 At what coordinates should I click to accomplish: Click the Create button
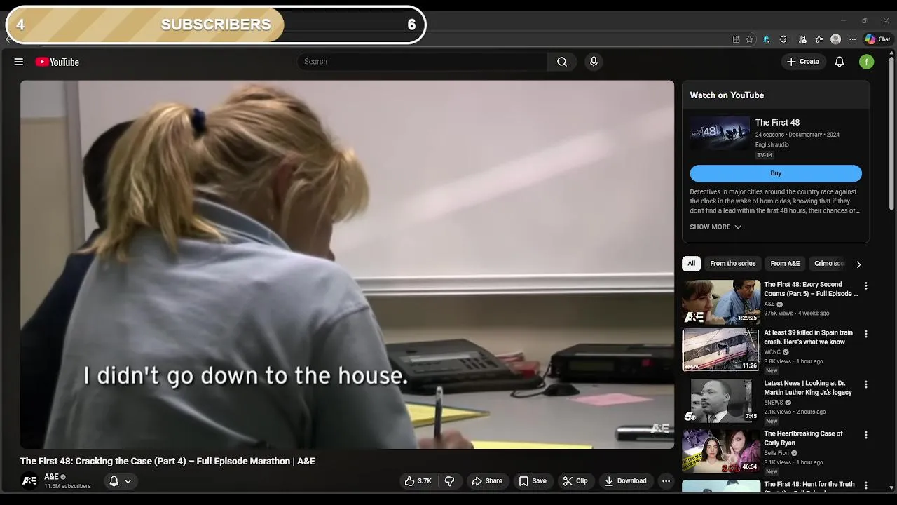coord(803,62)
